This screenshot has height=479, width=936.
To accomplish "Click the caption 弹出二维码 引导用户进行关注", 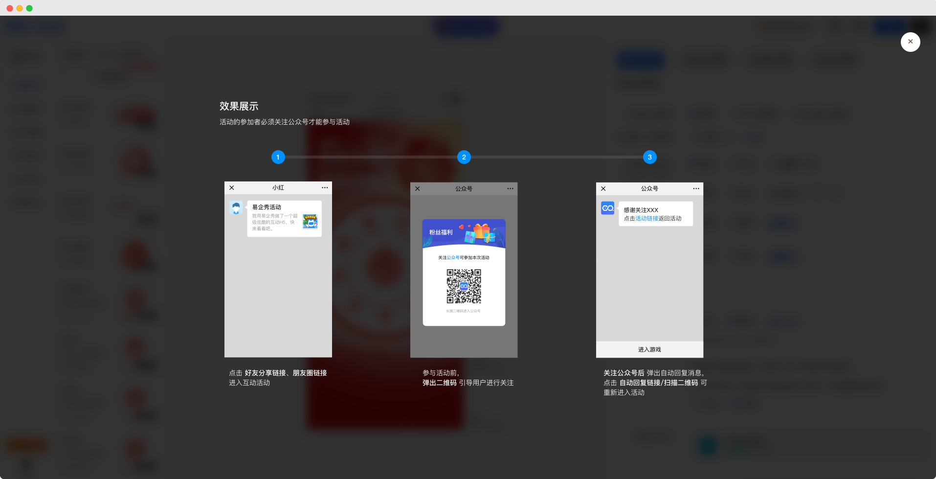I will tap(468, 383).
